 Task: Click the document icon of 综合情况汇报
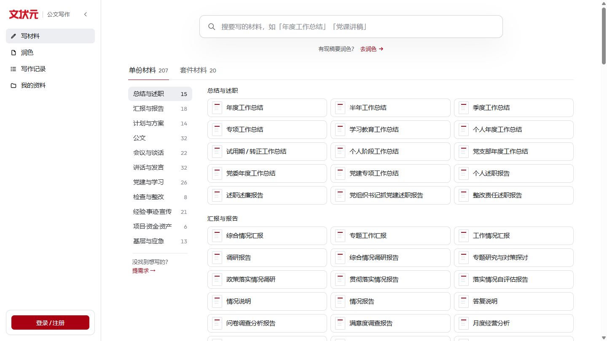(x=217, y=236)
